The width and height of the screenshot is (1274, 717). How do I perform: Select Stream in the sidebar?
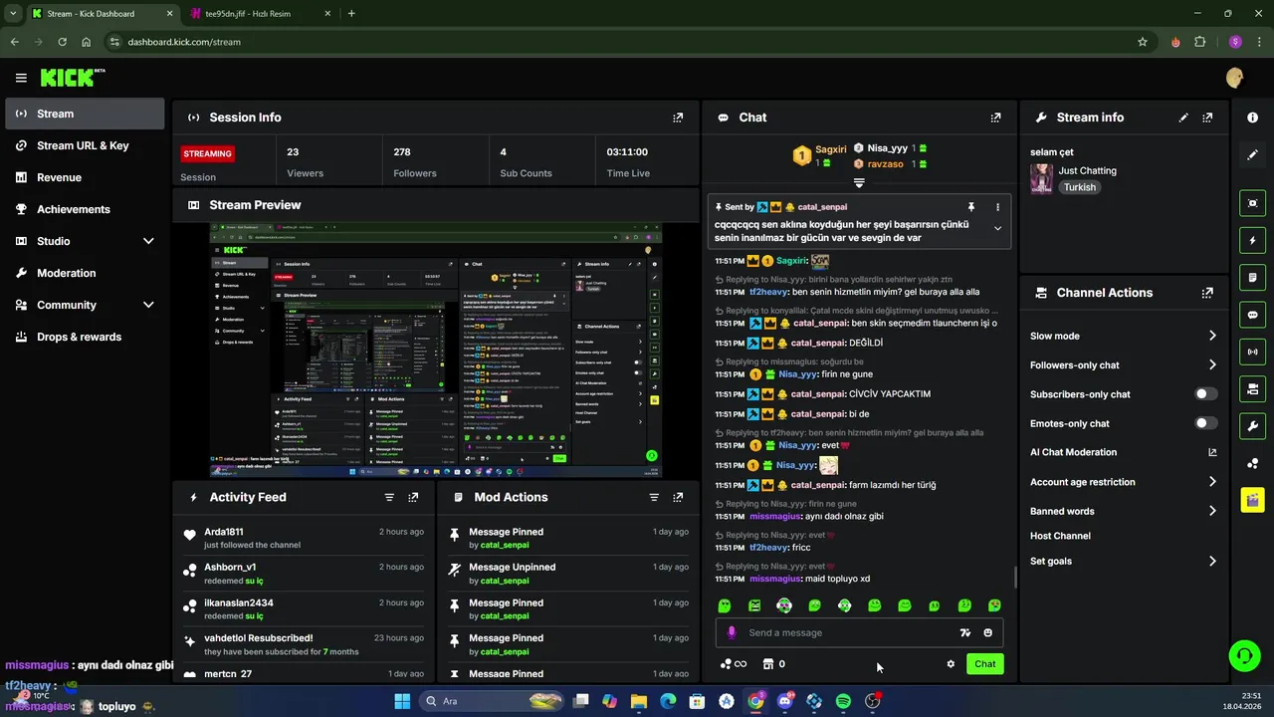point(85,114)
